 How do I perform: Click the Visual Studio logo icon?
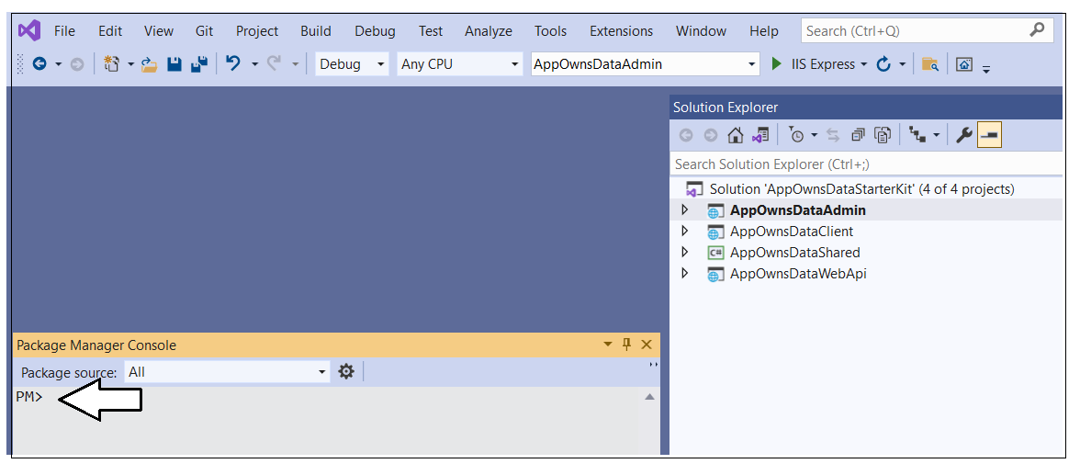[29, 30]
